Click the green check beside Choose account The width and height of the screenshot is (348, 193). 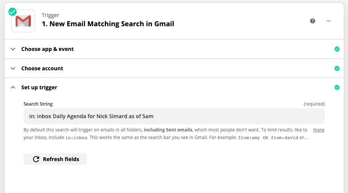pyautogui.click(x=337, y=68)
